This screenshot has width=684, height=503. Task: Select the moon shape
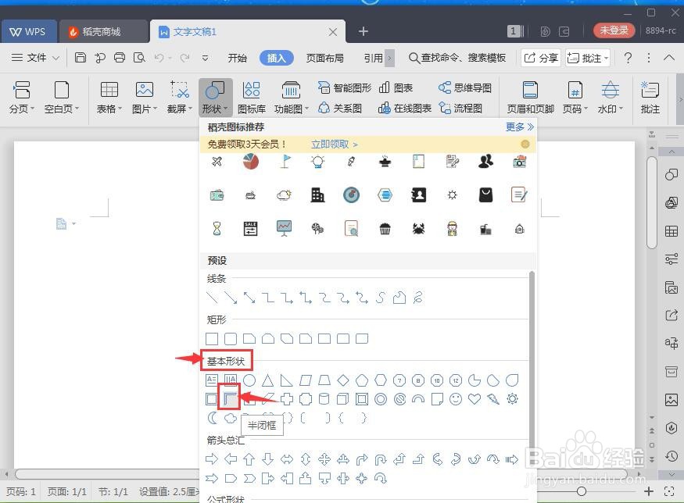(x=212, y=418)
